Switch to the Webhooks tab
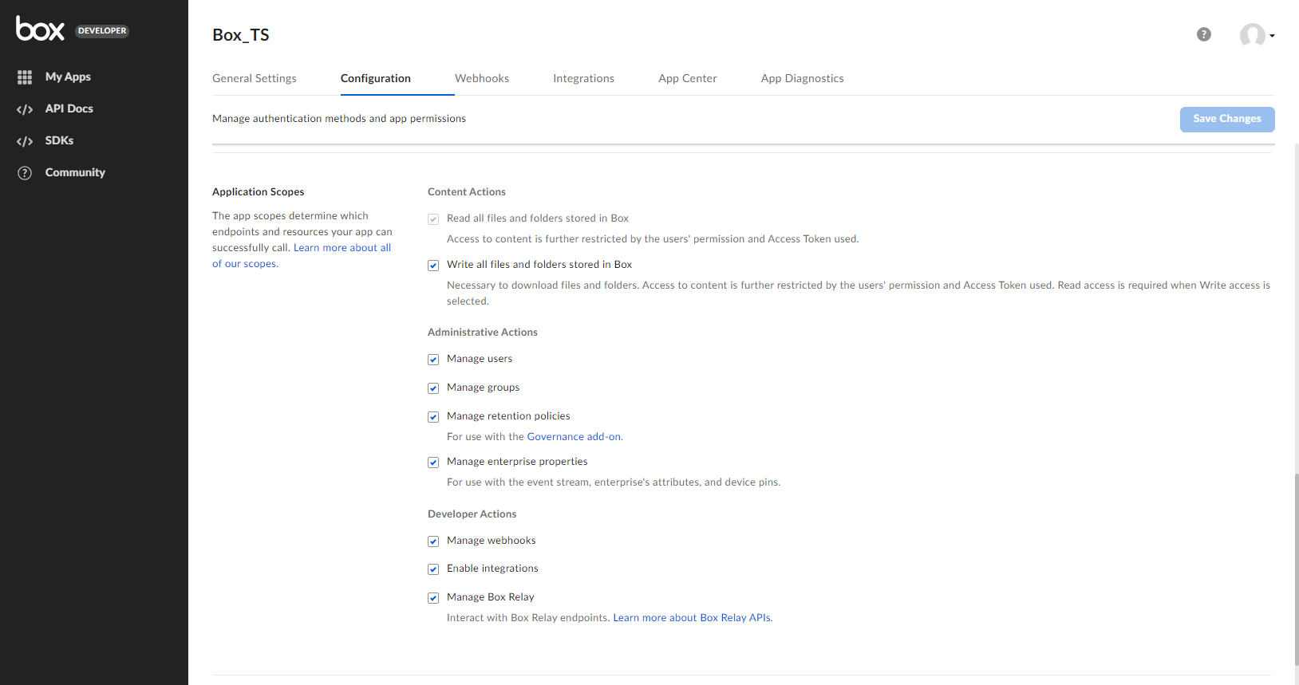 point(482,78)
